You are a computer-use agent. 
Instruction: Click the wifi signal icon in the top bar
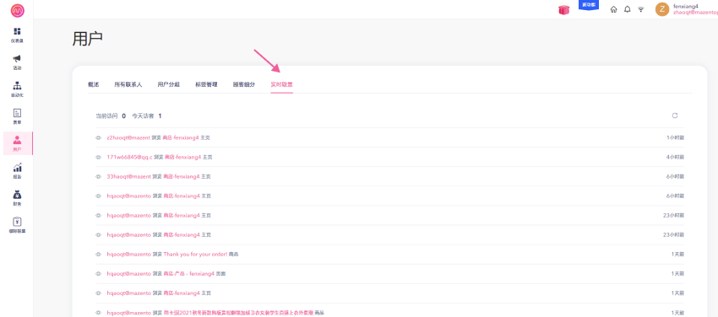tap(640, 9)
